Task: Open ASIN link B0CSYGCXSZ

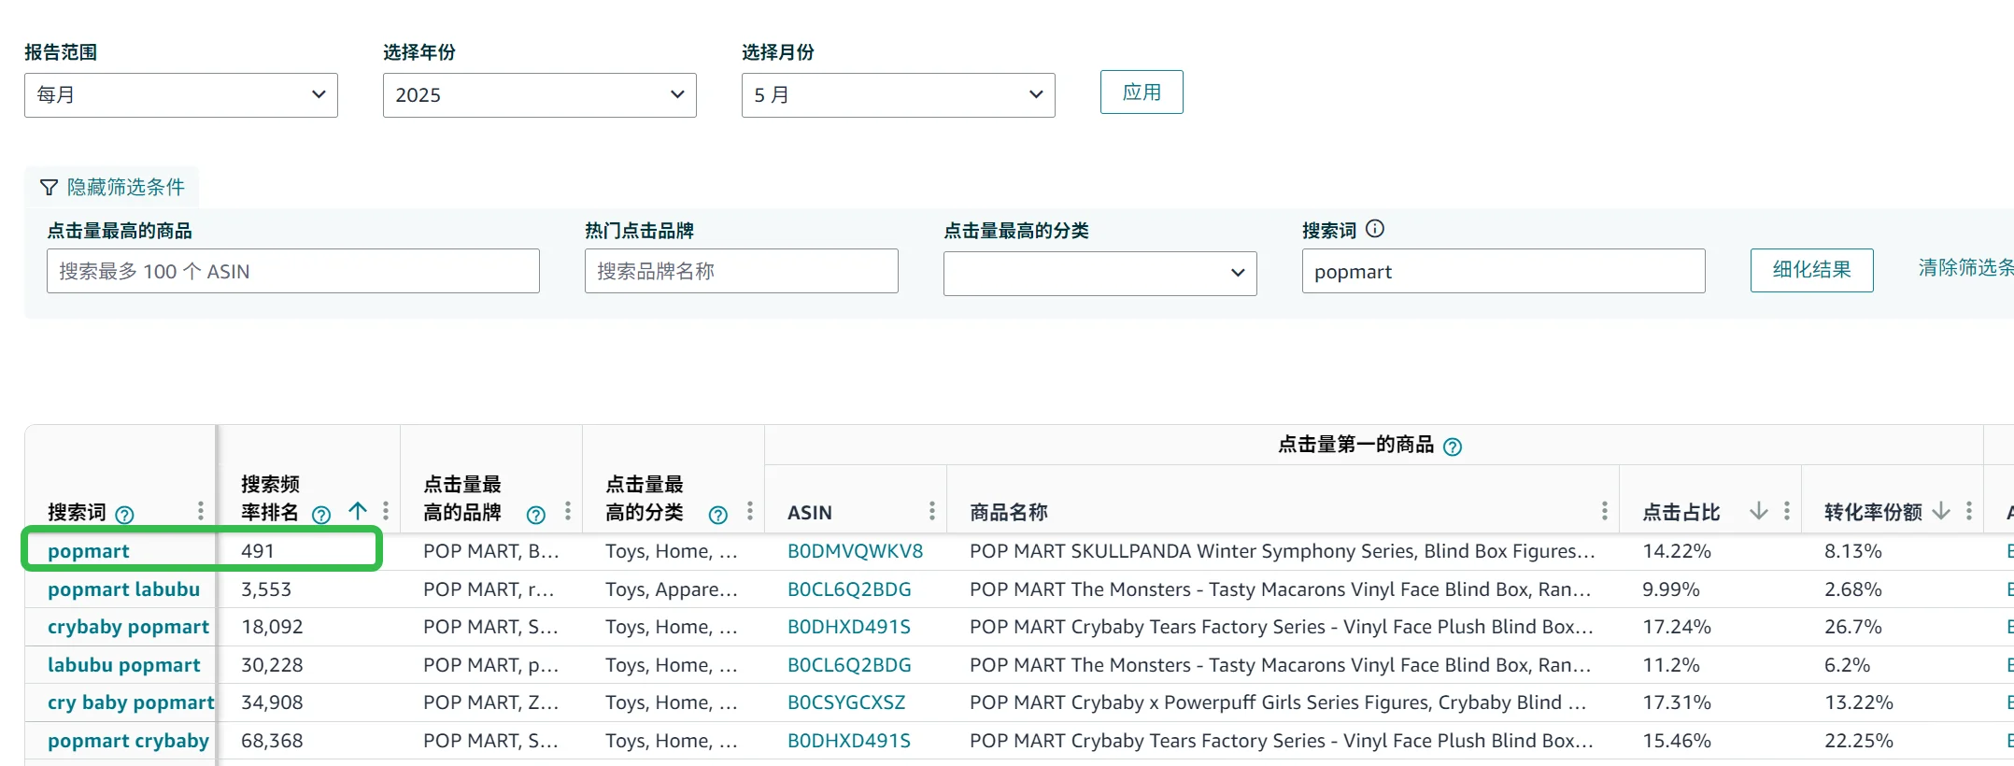Action: (846, 702)
